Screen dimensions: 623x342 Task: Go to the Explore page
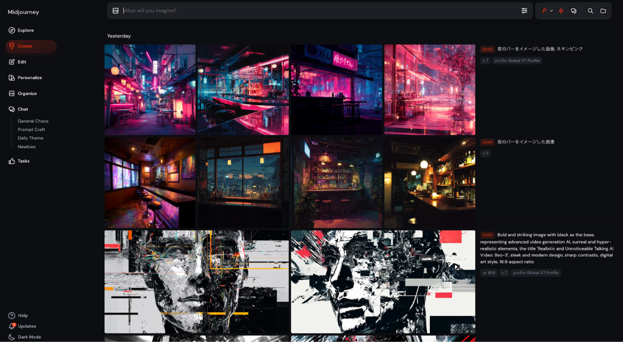25,30
